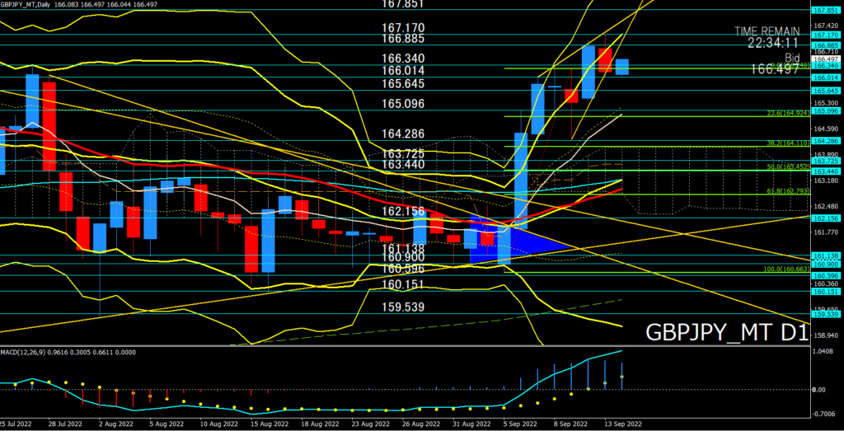The width and height of the screenshot is (844, 431).
Task: Click the large 160.151 level label inside chart
Action: (403, 284)
